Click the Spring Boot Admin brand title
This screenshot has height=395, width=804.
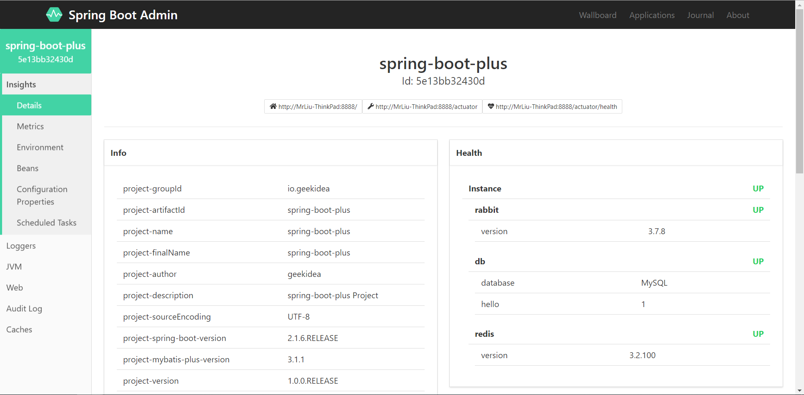[123, 15]
